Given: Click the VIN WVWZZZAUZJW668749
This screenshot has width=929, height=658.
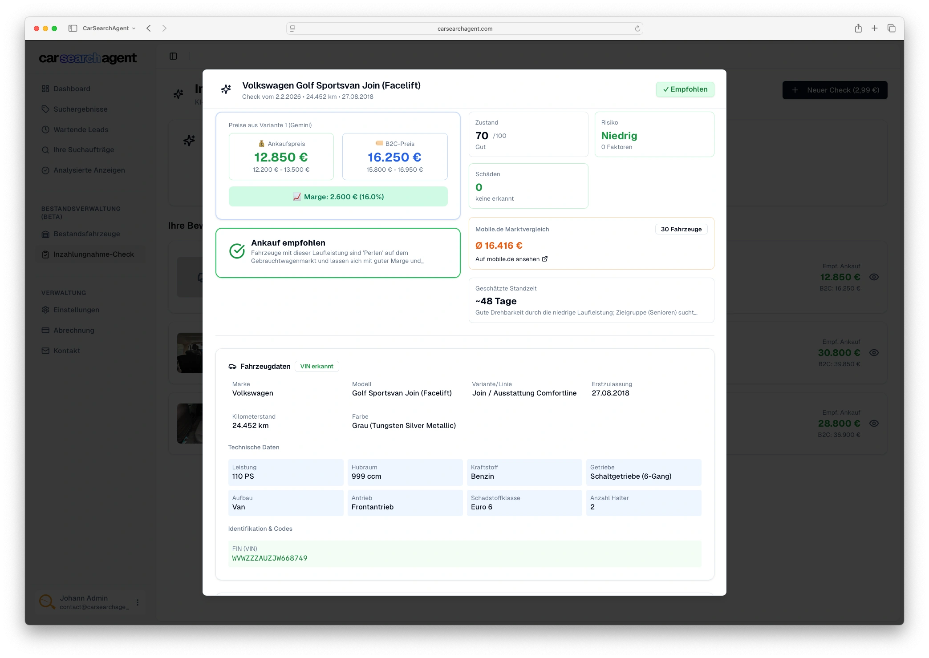Looking at the screenshot, I should (x=270, y=558).
